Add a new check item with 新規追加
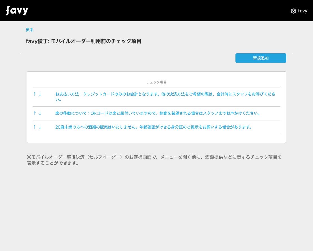 [x=261, y=58]
